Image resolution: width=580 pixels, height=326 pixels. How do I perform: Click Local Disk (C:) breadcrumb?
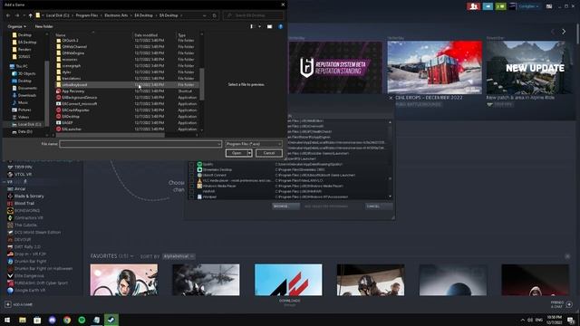[x=58, y=15]
